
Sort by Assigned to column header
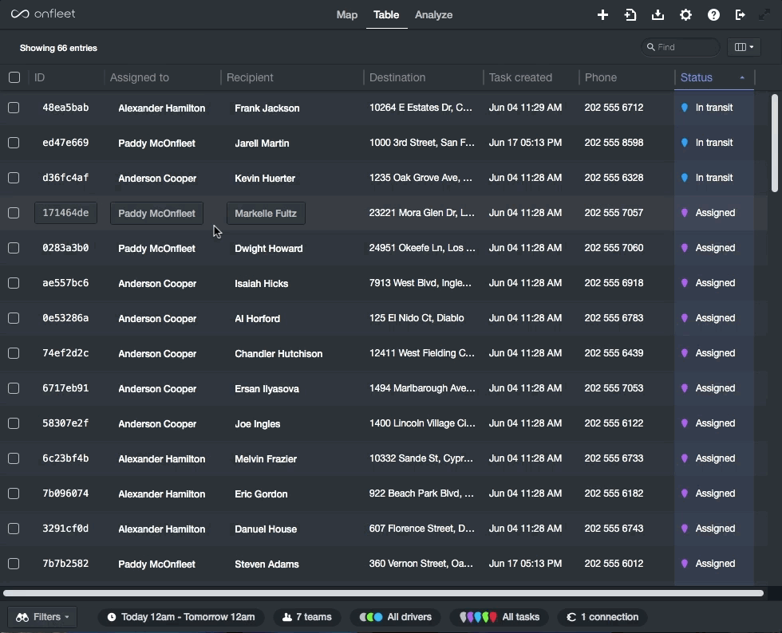[139, 77]
